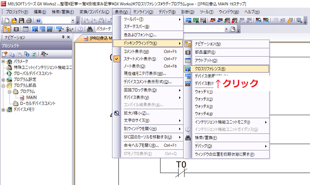Print using the printer toolbar icon
Screen dimensions: 310x185
pos(29,20)
